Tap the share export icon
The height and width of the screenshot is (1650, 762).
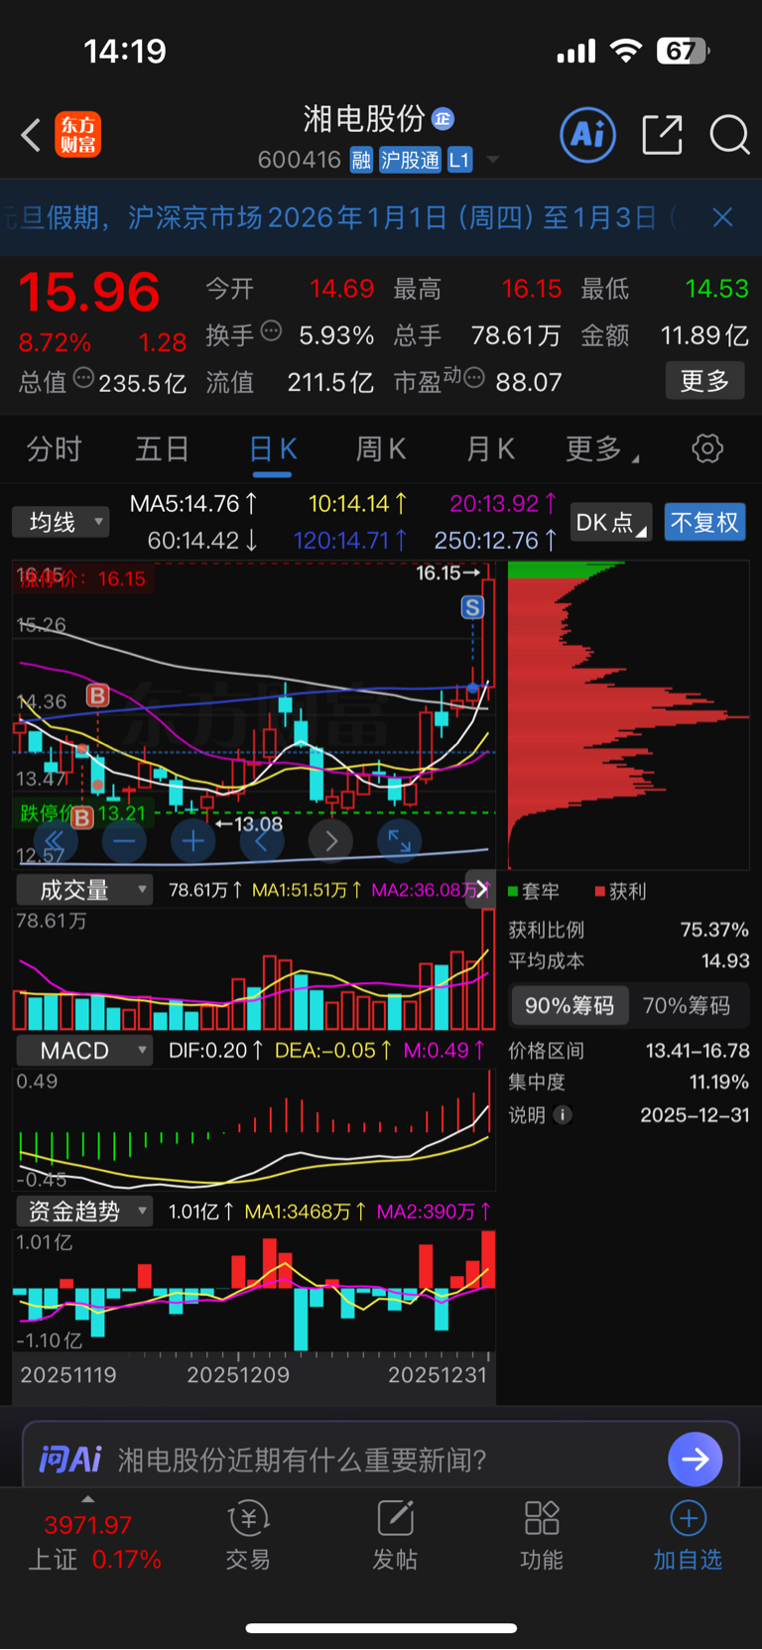click(x=662, y=134)
